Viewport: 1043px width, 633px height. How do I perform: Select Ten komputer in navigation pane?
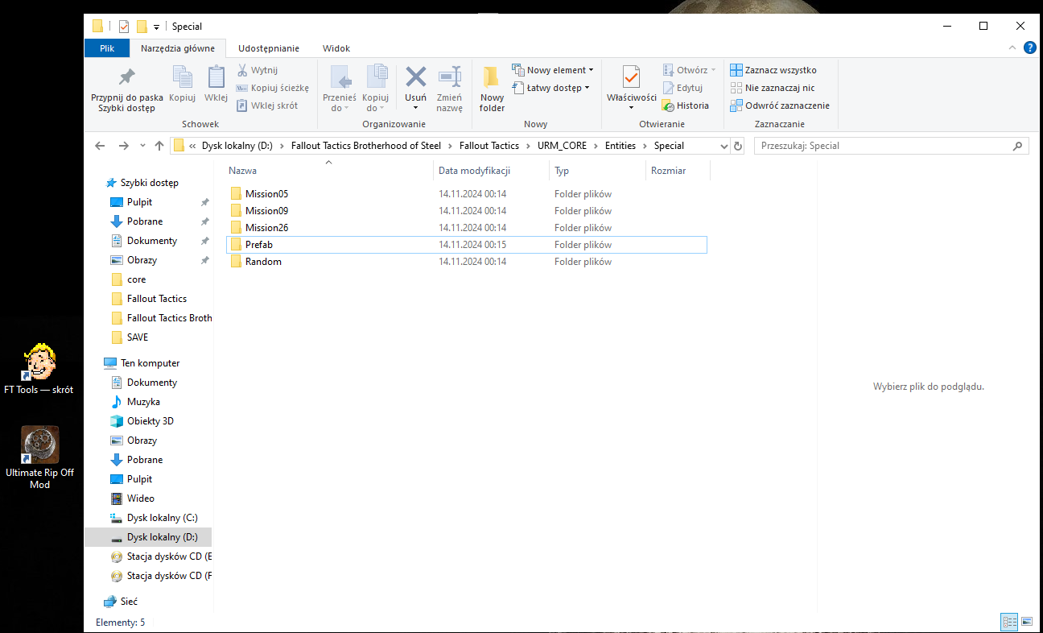click(x=150, y=363)
